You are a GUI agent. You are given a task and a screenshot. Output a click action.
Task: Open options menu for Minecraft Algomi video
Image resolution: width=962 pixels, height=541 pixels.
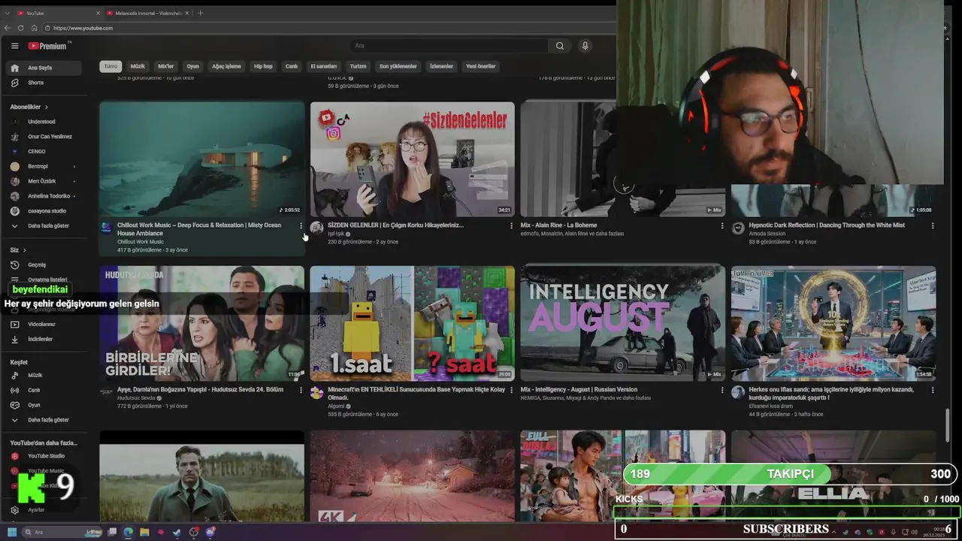[x=512, y=390]
